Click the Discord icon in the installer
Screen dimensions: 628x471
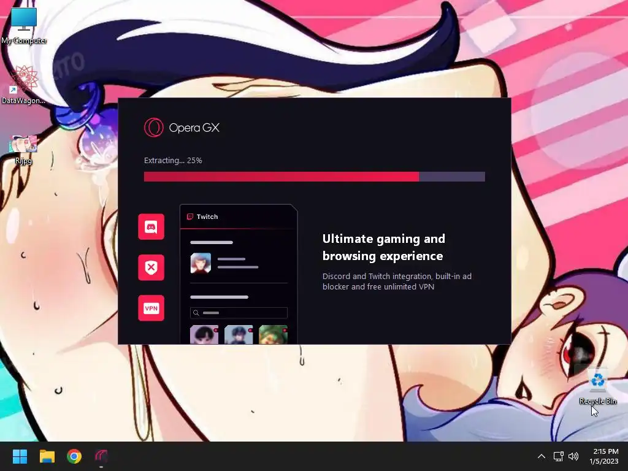pyautogui.click(x=151, y=227)
